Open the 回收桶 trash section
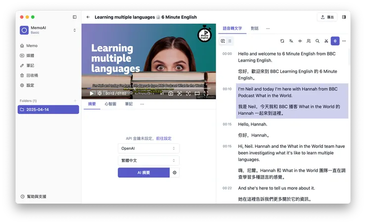Screen dimensions: 366x224 tap(48, 75)
